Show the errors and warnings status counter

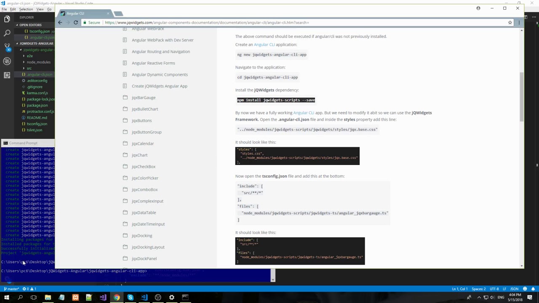(x=29, y=289)
